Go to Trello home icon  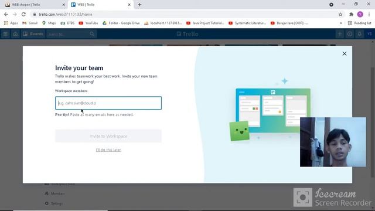pos(15,34)
